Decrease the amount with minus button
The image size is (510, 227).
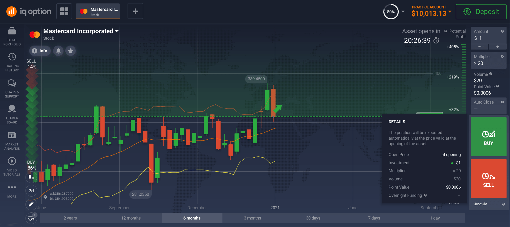click(479, 47)
